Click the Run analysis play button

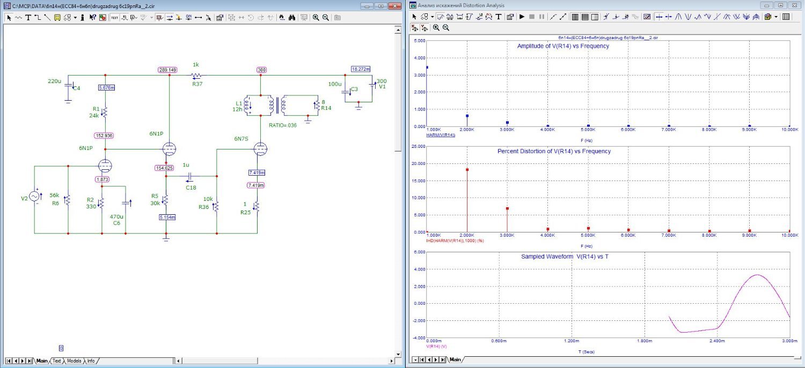point(522,17)
